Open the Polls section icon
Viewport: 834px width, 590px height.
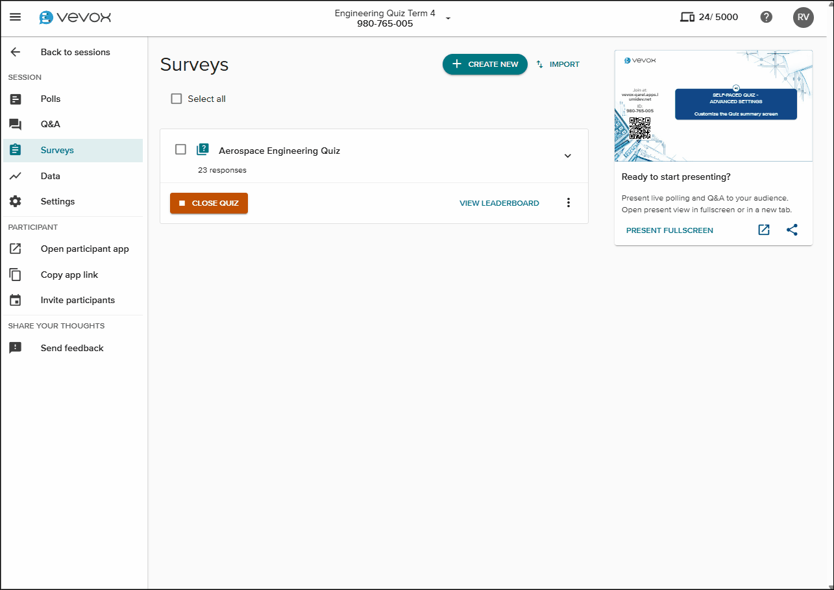coord(16,99)
